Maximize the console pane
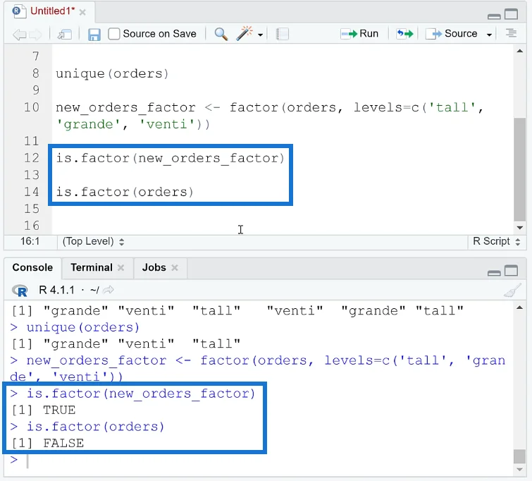Screen dimensions: 532x481 [511, 271]
